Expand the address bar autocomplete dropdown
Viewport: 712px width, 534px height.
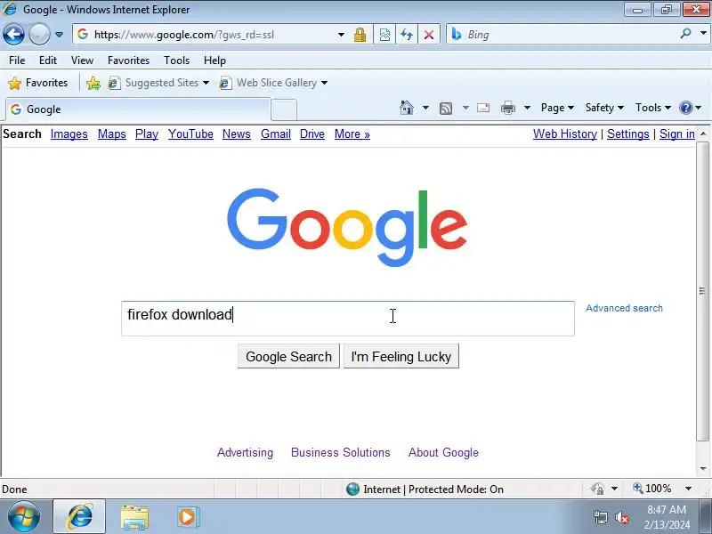341,35
